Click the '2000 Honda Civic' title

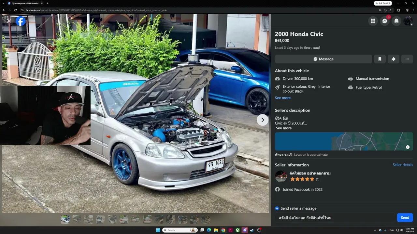[299, 34]
